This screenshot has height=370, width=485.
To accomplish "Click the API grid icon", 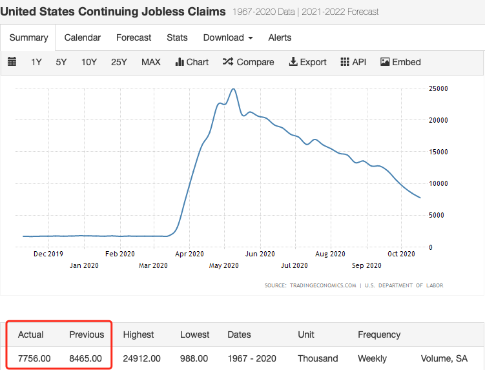I will tap(344, 62).
